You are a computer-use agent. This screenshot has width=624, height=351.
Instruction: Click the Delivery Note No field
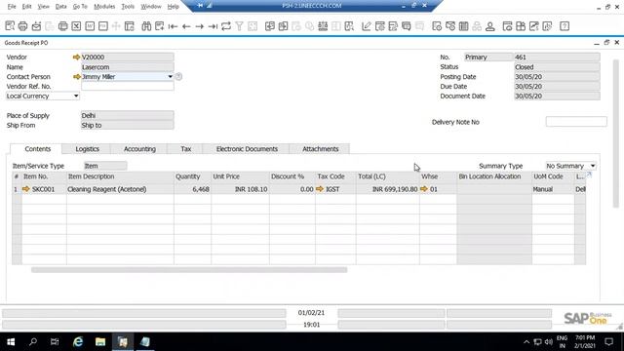[576, 122]
